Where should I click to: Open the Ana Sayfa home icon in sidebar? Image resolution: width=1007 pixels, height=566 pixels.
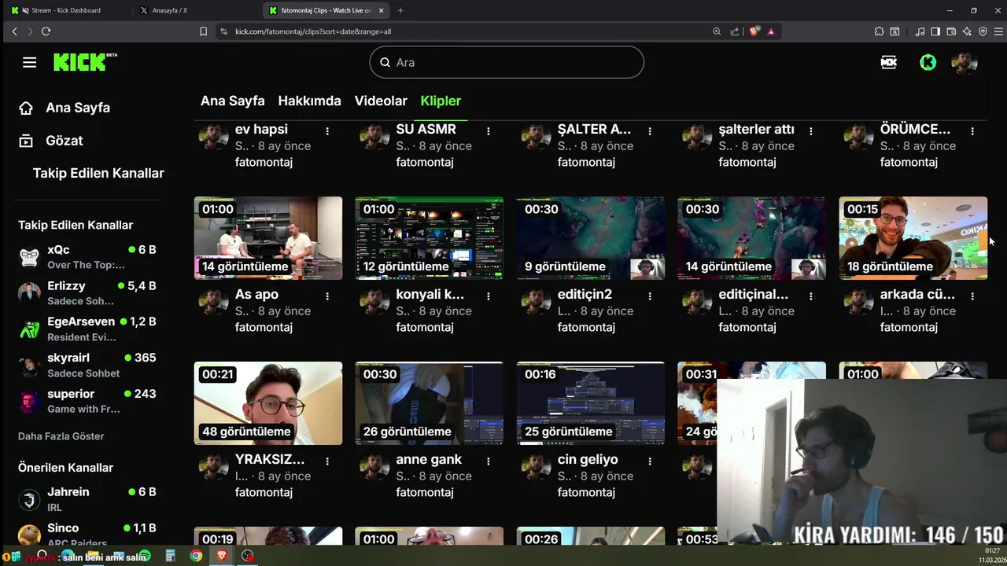(26, 108)
